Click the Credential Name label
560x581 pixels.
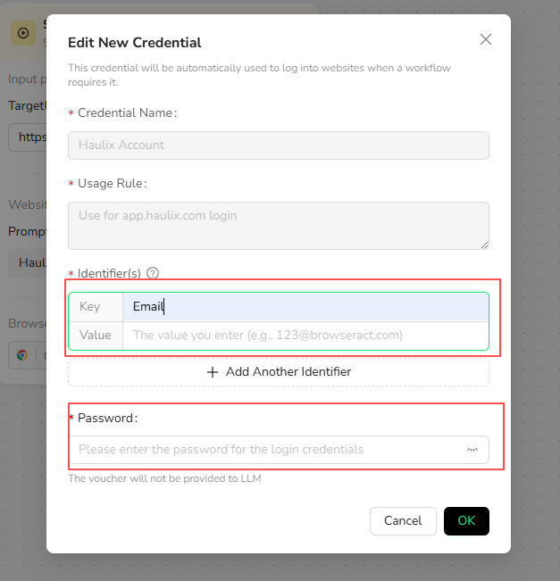[x=127, y=113]
